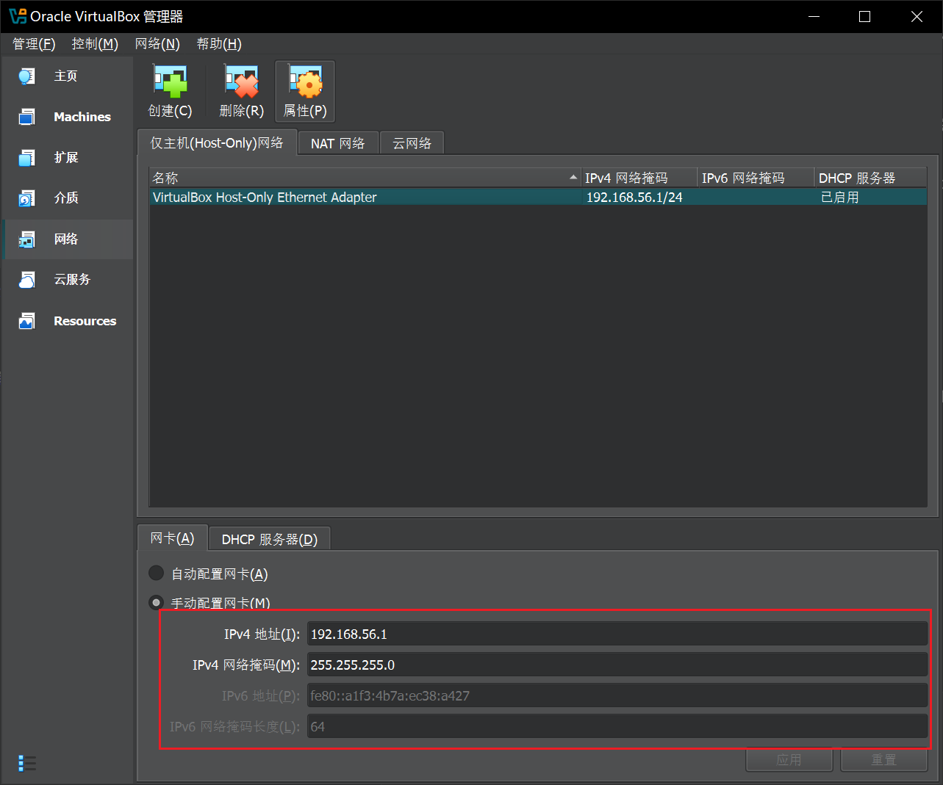This screenshot has height=785, width=943.
Task: Open Machines in the sidebar
Action: (x=68, y=117)
